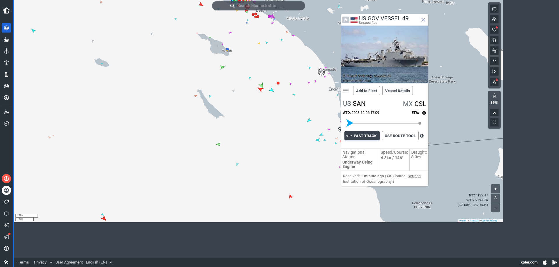The width and height of the screenshot is (559, 267).
Task: Open the sparkles new features icon
Action: tap(6, 225)
